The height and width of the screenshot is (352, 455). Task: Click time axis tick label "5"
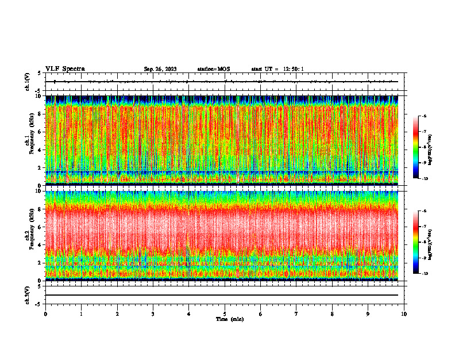225,314
